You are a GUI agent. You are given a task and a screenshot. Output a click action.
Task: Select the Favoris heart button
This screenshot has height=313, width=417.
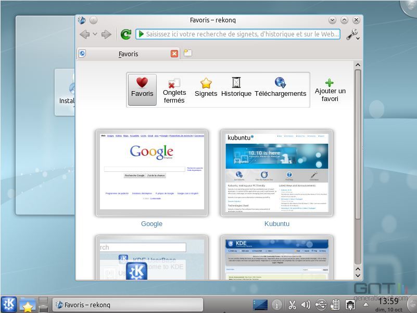click(x=142, y=90)
